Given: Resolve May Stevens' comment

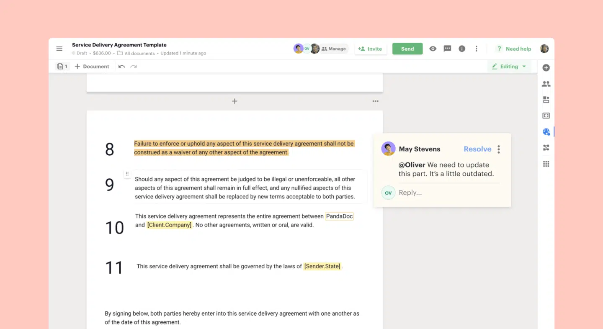Looking at the screenshot, I should (x=477, y=149).
